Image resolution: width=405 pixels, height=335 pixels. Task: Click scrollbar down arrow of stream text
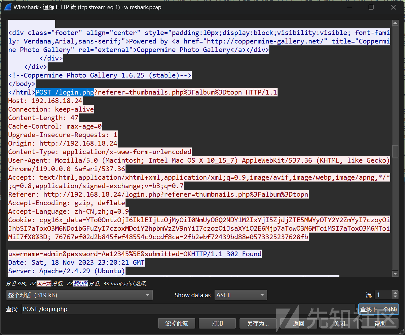click(x=395, y=274)
